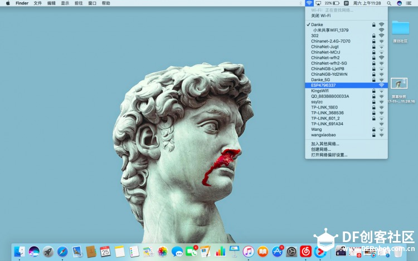Click the 22% battery status indicator
The image size is (418, 261).
332,3
